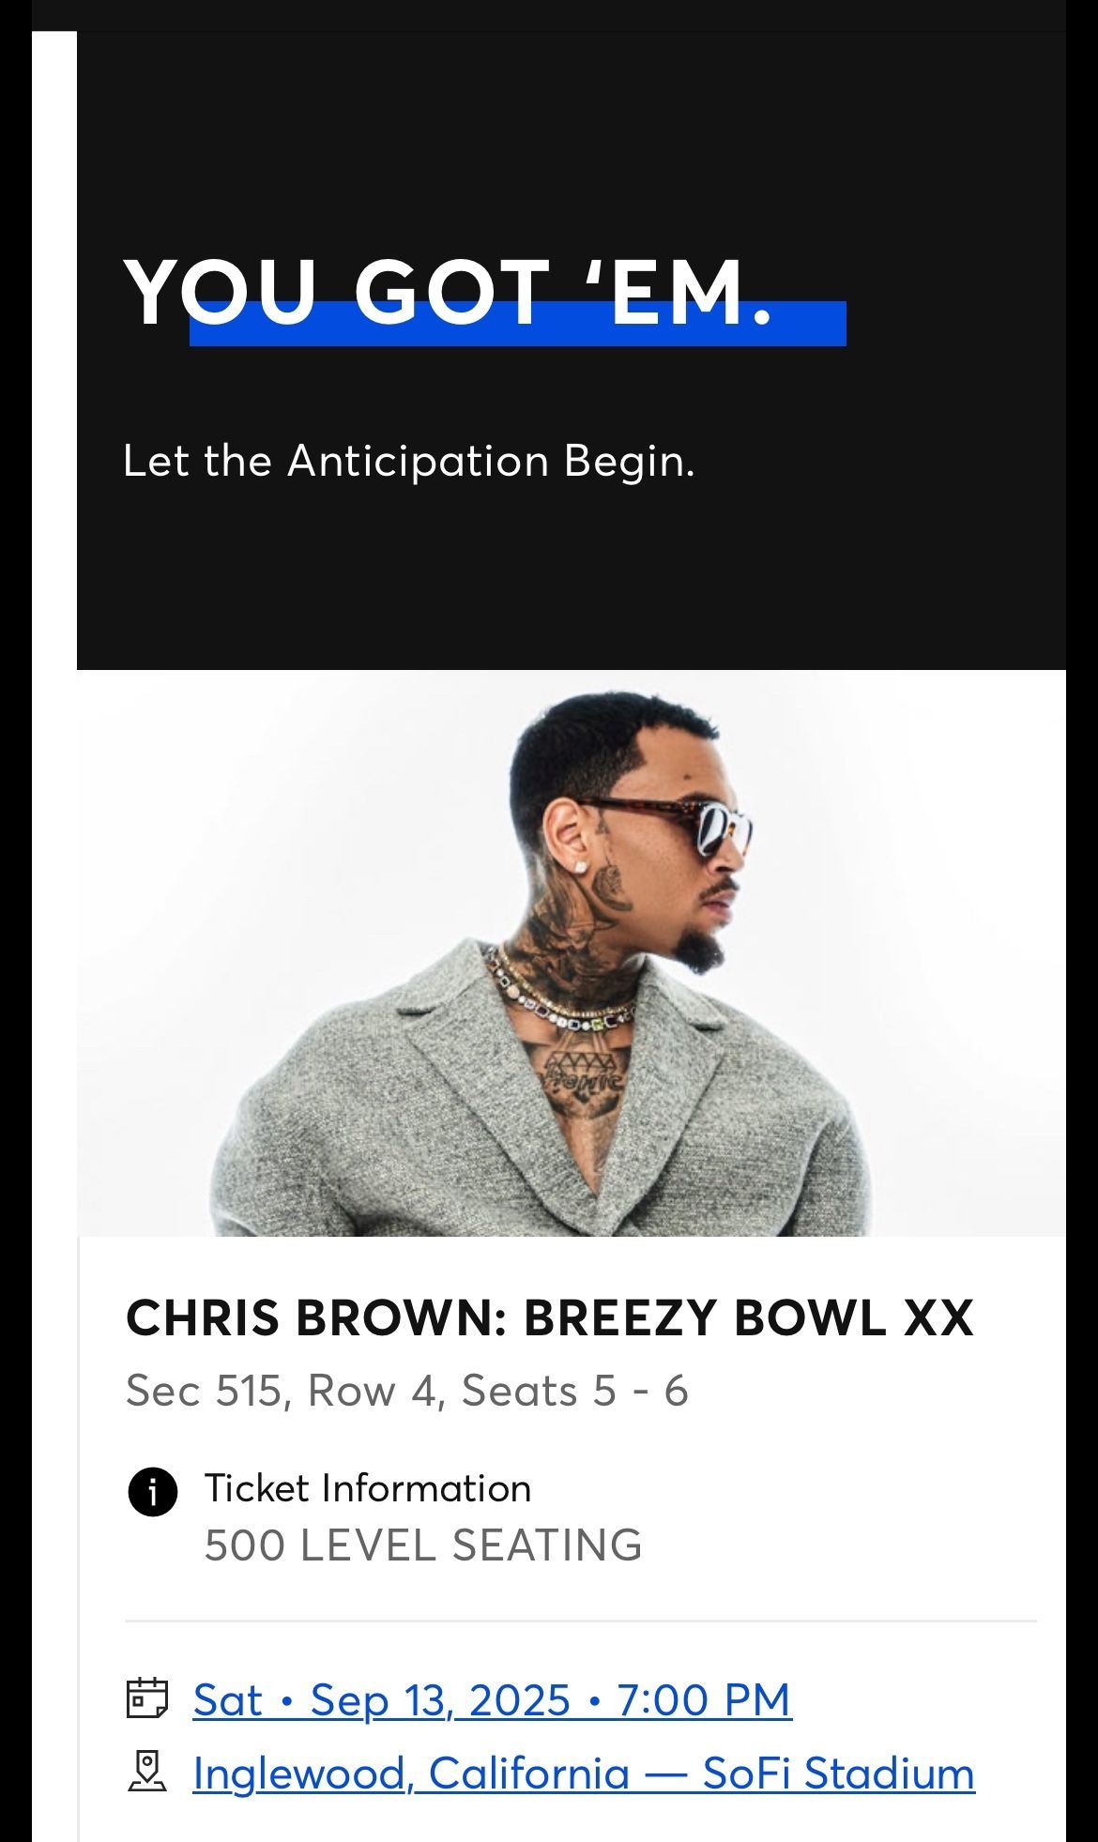The image size is (1098, 1842).
Task: Tap the event promo photo
Action: [x=571, y=952]
